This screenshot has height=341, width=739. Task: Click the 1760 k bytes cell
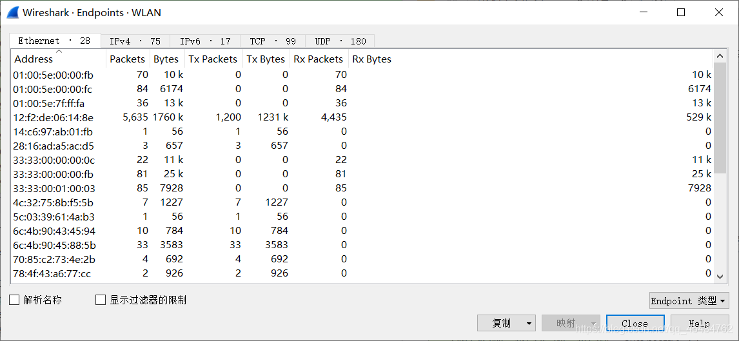[x=168, y=117]
